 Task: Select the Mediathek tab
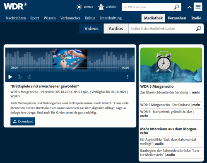point(153,18)
